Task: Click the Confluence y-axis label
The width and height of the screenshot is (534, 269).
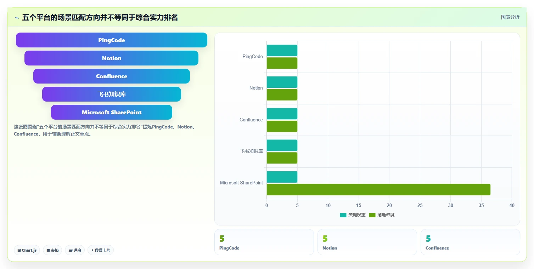Action: pyautogui.click(x=251, y=120)
